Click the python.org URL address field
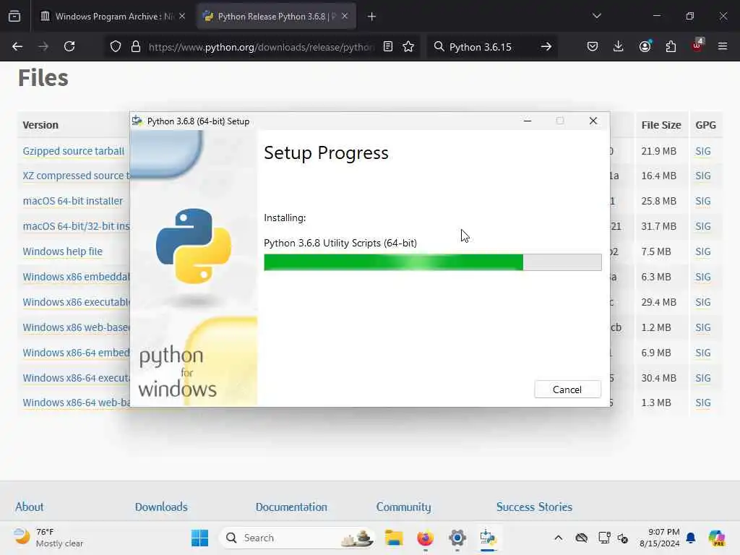The height and width of the screenshot is (555, 740). tap(261, 47)
